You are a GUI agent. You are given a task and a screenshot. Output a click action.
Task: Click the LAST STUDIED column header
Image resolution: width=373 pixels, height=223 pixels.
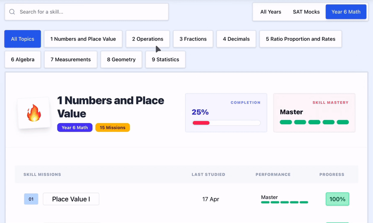[208, 175]
